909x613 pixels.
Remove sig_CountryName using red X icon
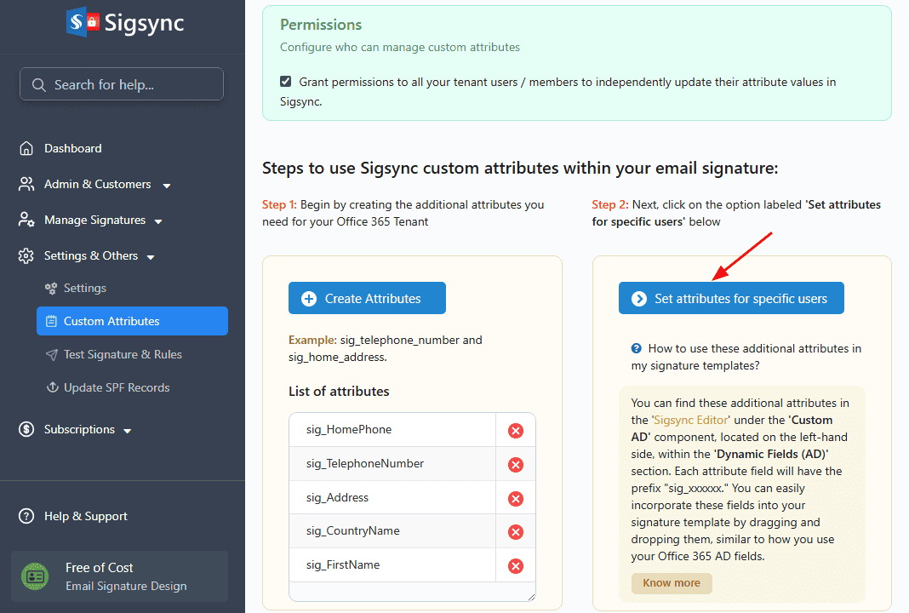(515, 532)
